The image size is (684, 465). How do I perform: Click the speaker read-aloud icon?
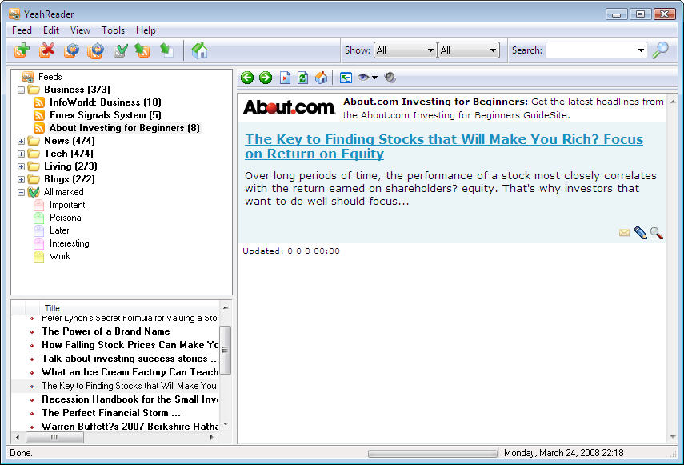tap(390, 77)
